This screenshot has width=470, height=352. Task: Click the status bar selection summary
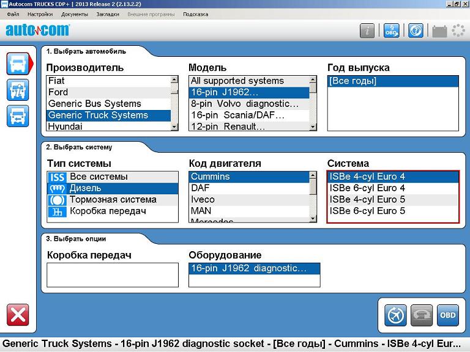pos(231,343)
